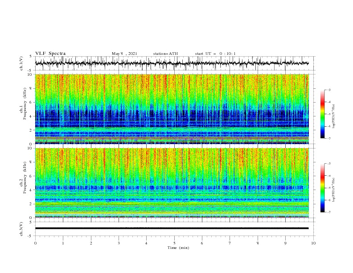The height and width of the screenshot is (273, 353).
Task: Click the "-5" tick of the ch.3(V) axis
Action: [x=30, y=236]
